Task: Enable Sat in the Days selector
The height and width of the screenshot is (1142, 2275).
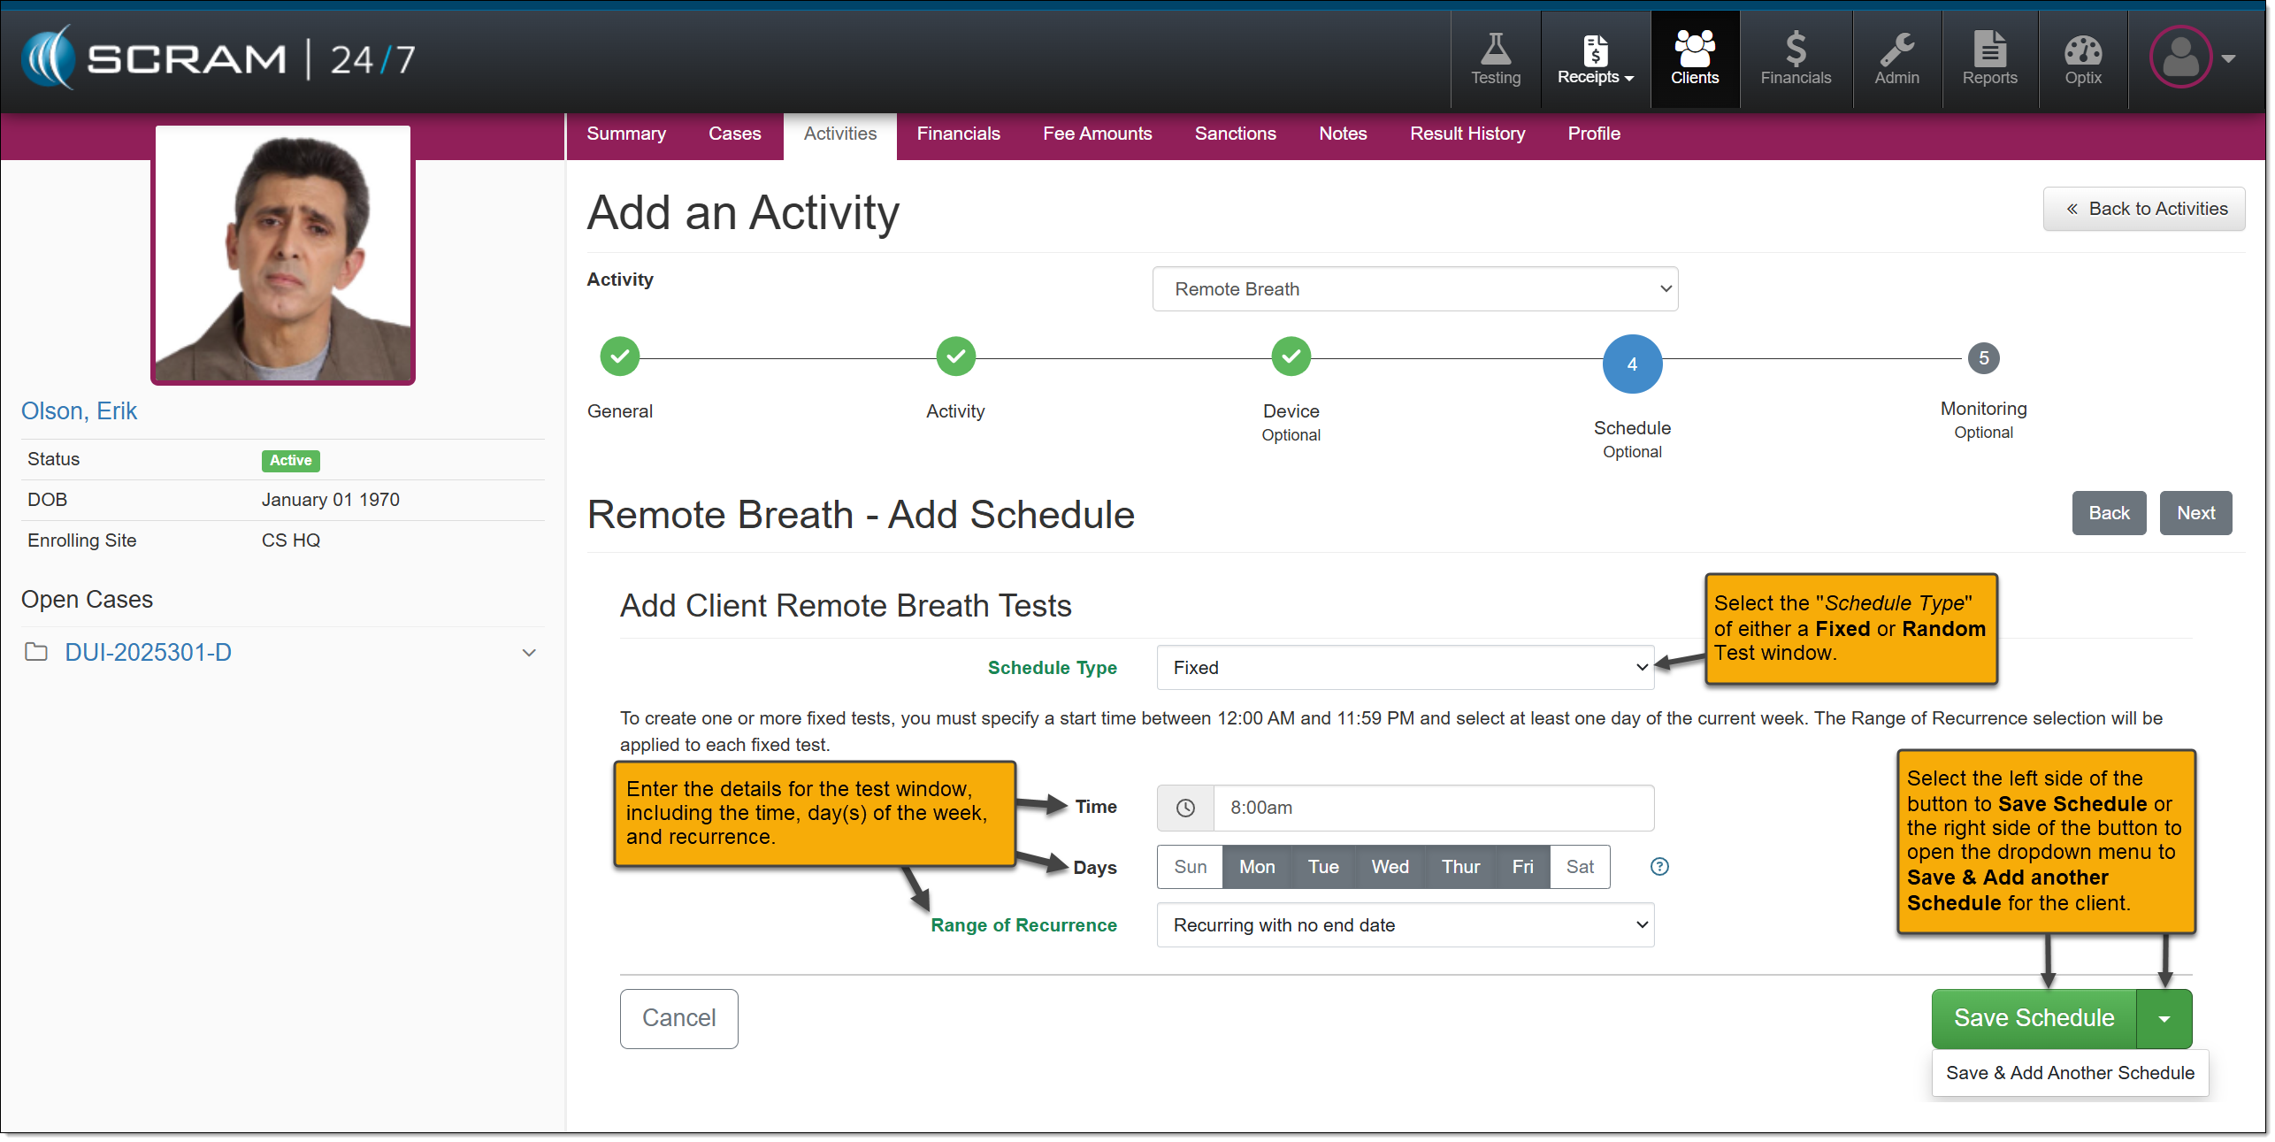Action: [x=1580, y=867]
